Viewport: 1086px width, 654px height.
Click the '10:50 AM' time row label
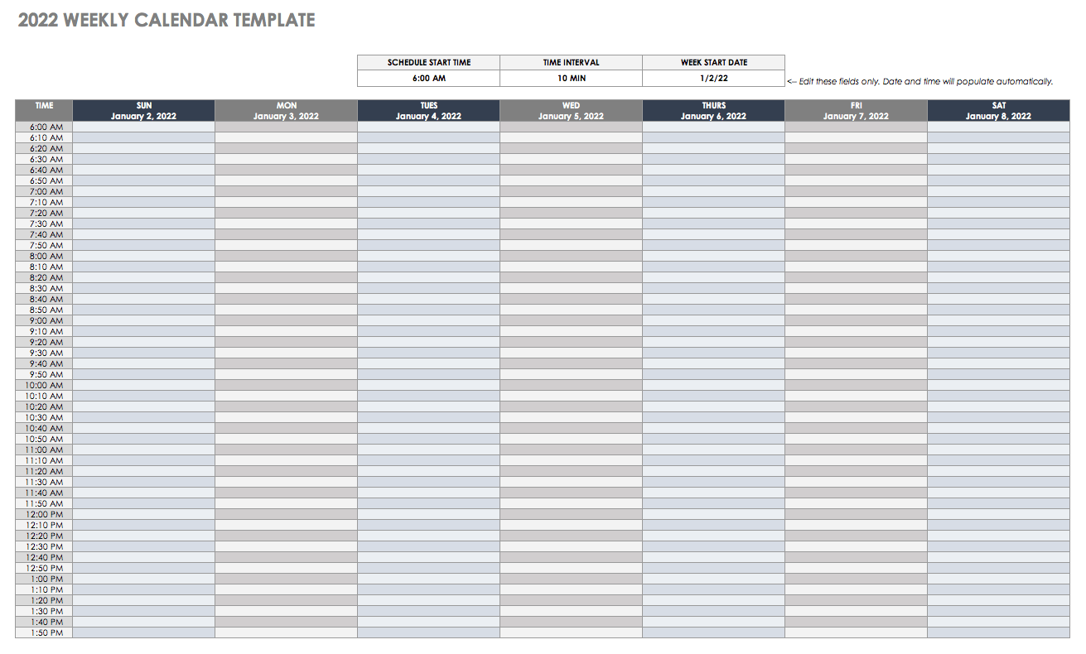(x=44, y=439)
